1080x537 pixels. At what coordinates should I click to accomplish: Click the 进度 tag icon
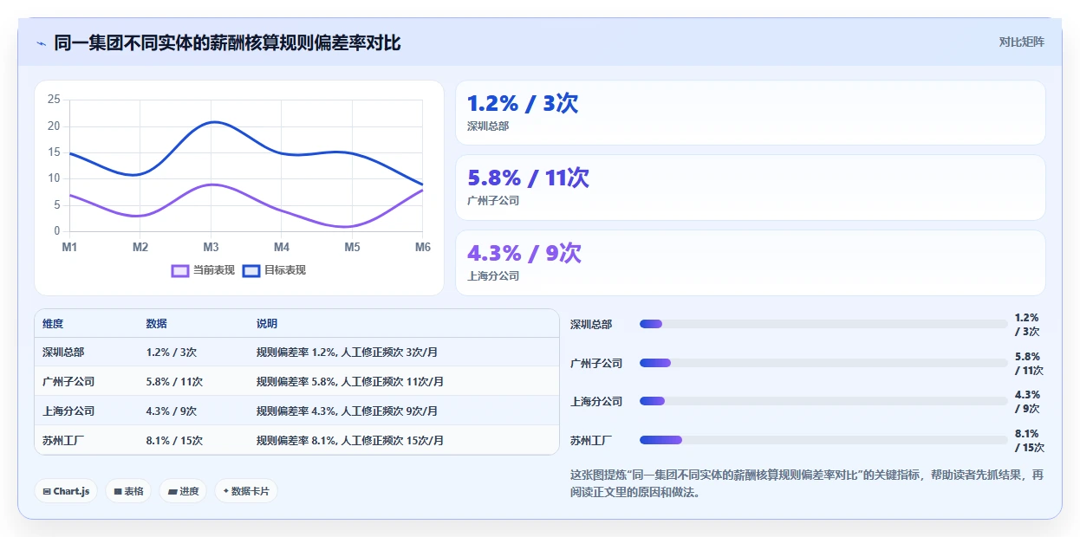coord(172,492)
